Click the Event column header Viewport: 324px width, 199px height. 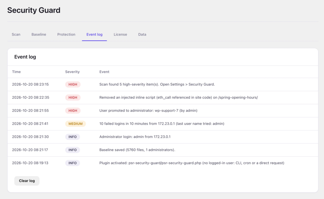(x=104, y=72)
